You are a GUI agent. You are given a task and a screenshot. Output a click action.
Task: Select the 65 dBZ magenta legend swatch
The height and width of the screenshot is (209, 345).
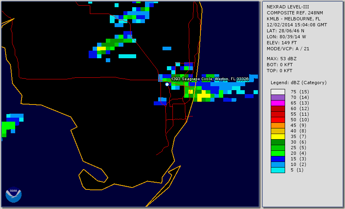point(278,103)
